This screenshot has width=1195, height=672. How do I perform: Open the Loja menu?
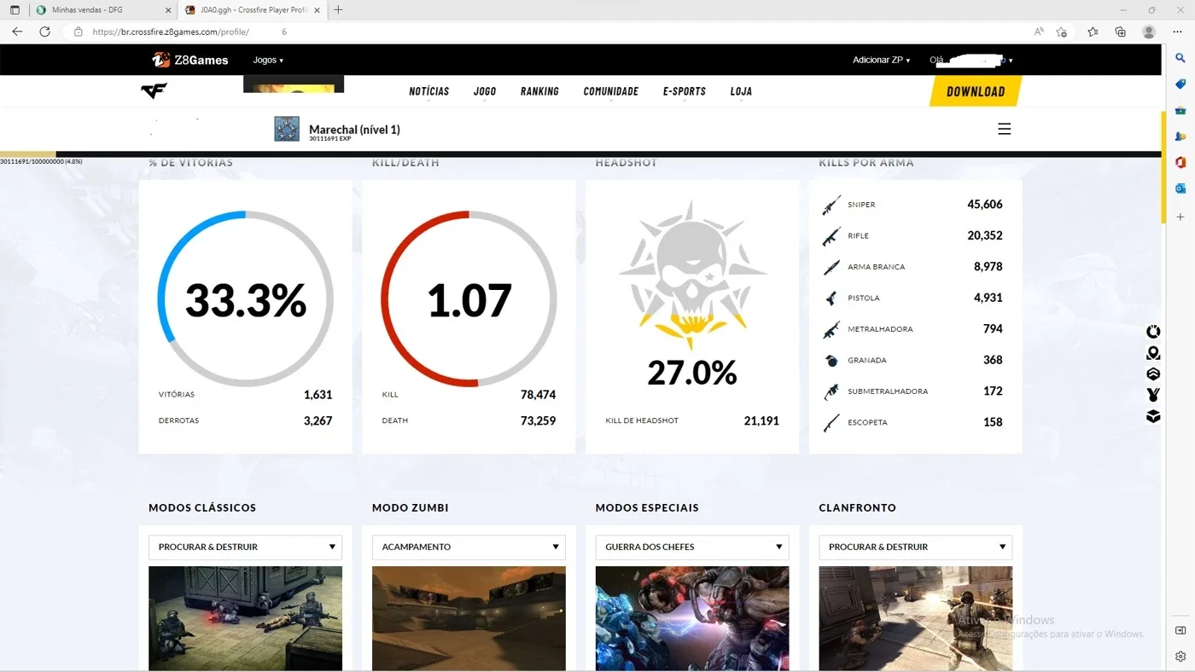click(x=741, y=91)
